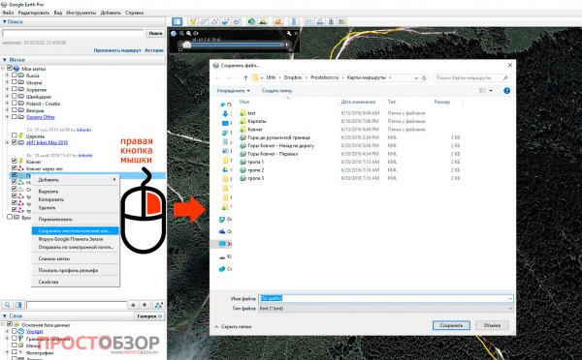Click the Add Polygon toolbar icon

pyautogui.click(x=204, y=22)
